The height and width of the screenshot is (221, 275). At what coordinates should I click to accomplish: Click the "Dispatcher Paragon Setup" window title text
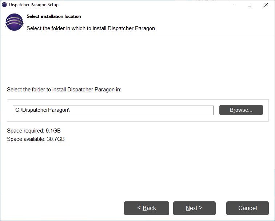(x=34, y=5)
